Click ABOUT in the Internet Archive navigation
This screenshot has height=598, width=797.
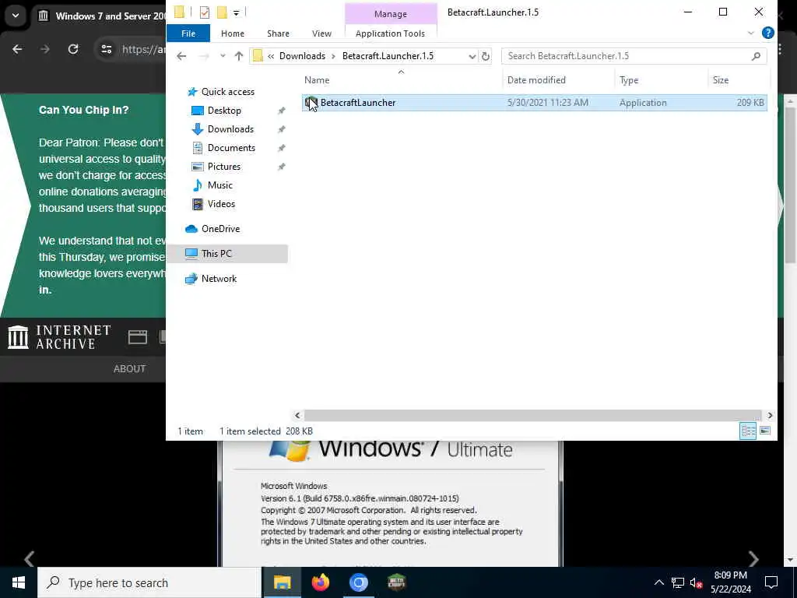[130, 368]
